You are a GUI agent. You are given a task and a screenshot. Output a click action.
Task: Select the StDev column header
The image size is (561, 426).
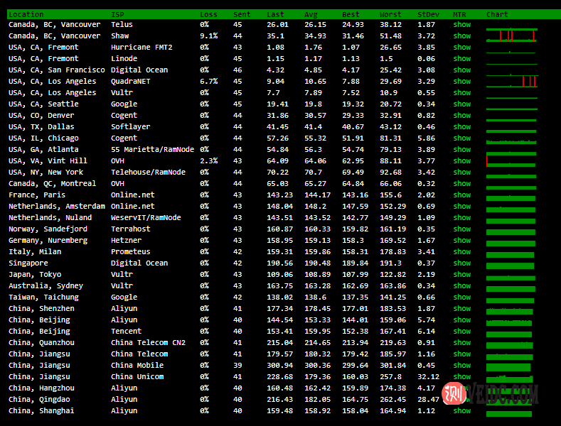coord(428,14)
